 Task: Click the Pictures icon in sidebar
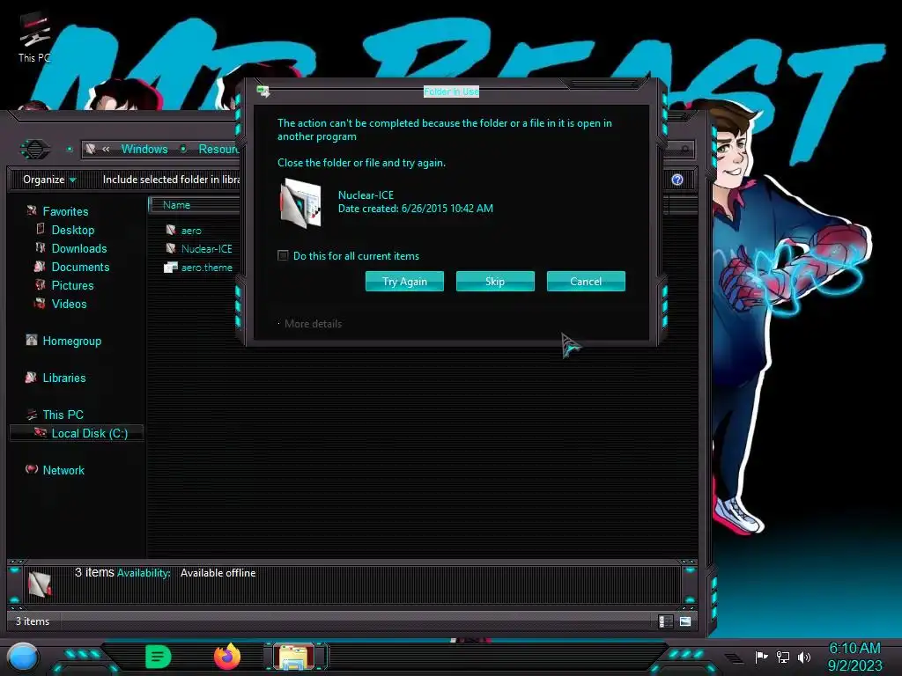tap(41, 284)
